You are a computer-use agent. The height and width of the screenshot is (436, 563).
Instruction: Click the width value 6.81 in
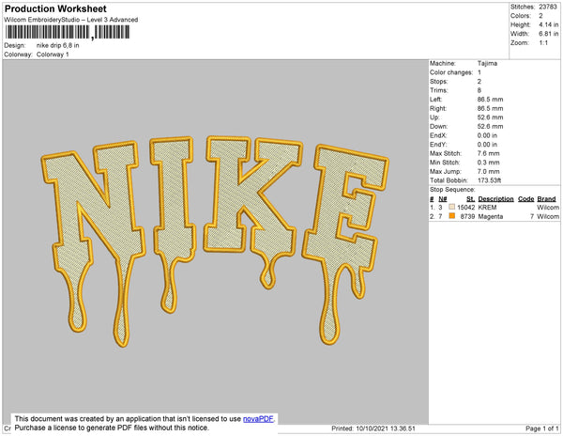[x=548, y=34]
